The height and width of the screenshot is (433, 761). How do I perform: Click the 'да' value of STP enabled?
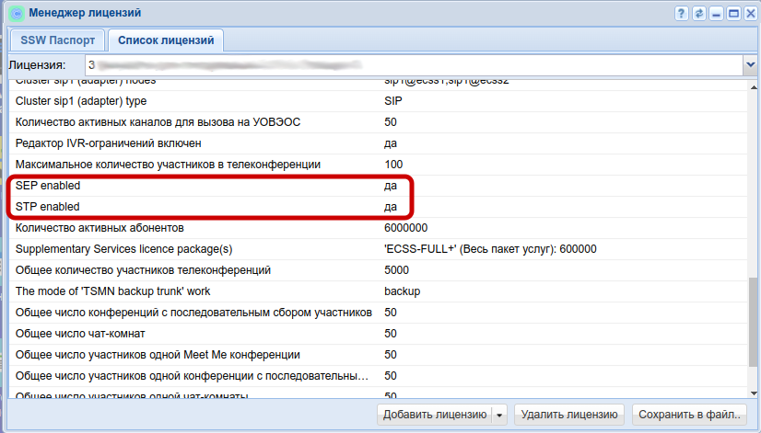pyautogui.click(x=391, y=207)
